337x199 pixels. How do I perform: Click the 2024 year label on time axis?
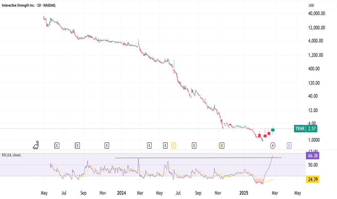click(x=121, y=193)
